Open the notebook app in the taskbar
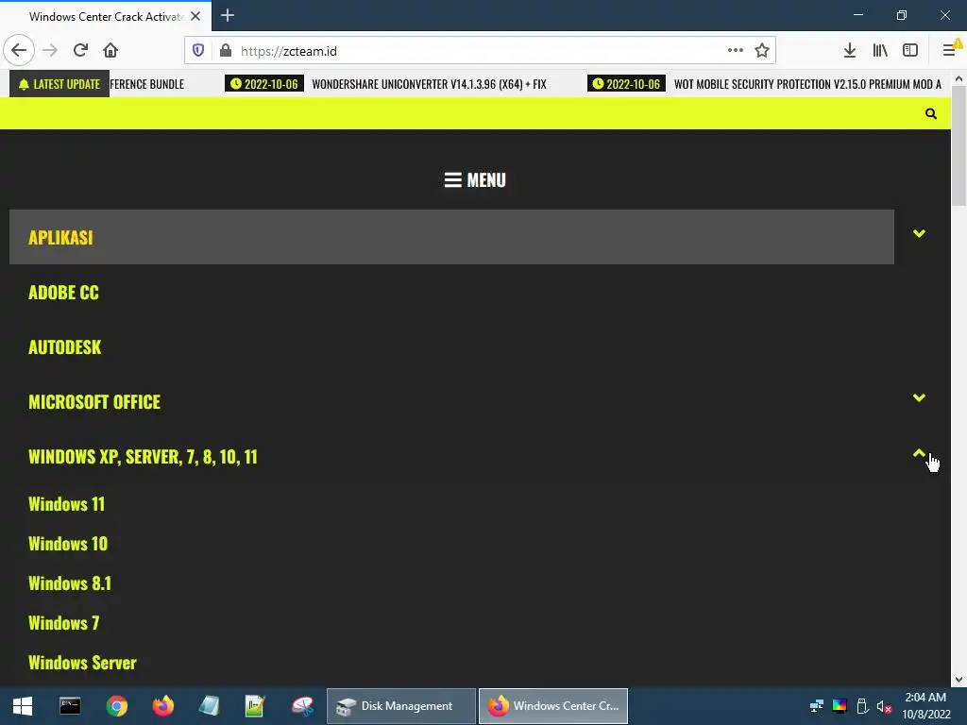 click(209, 706)
